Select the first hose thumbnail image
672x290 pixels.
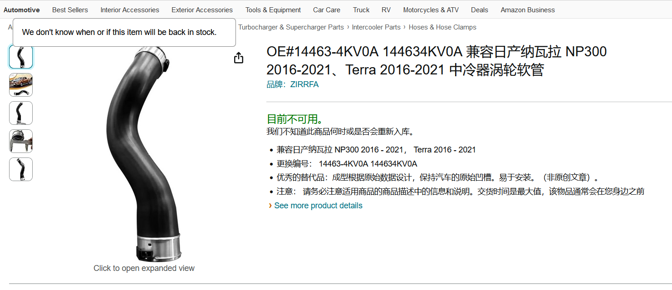[21, 57]
